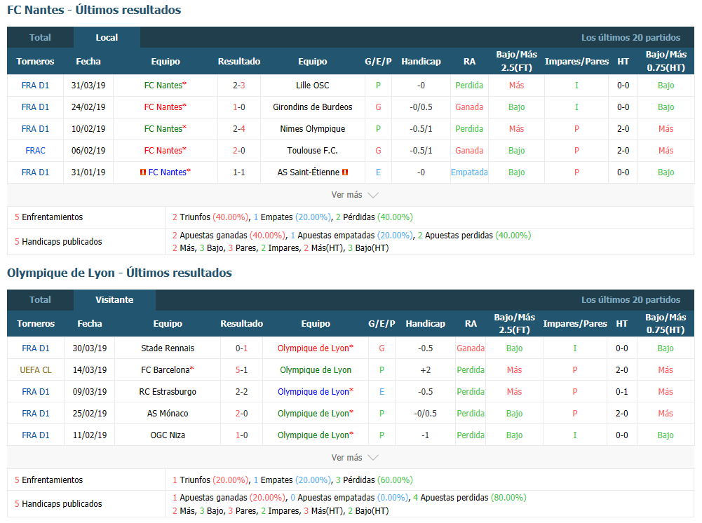Click FC Nantes - Últimos resultados heading

point(94,10)
